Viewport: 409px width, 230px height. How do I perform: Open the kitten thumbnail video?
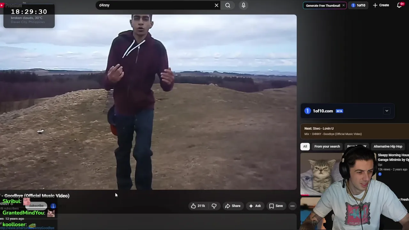[321, 174]
